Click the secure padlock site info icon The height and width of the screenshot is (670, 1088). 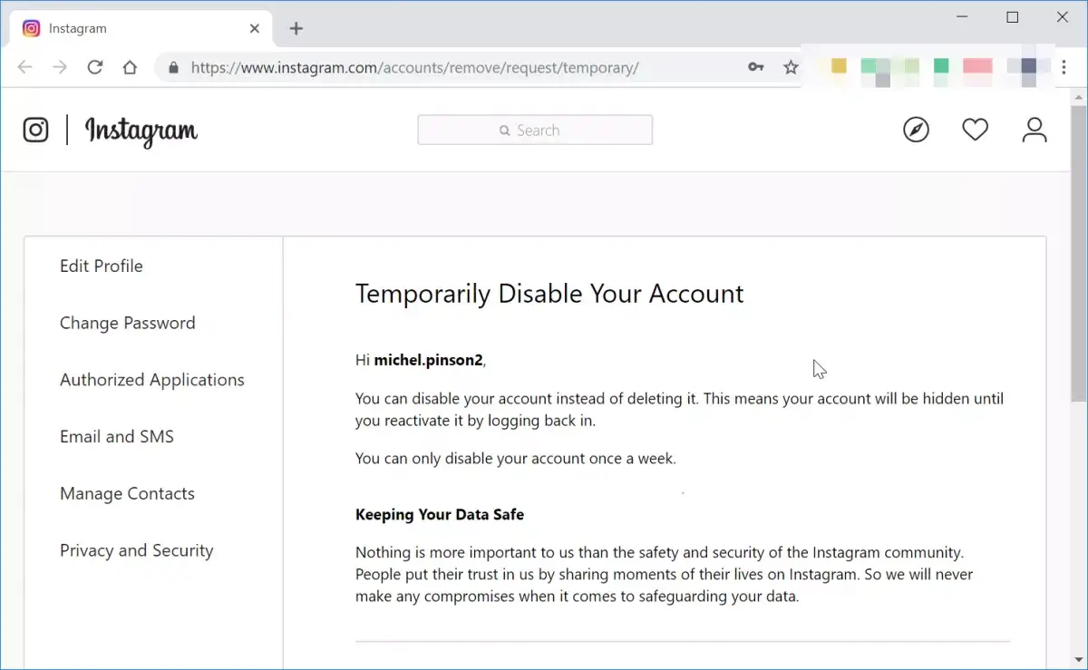(x=173, y=67)
